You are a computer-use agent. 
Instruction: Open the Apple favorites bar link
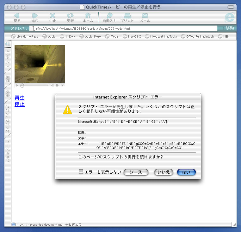pos(49,37)
